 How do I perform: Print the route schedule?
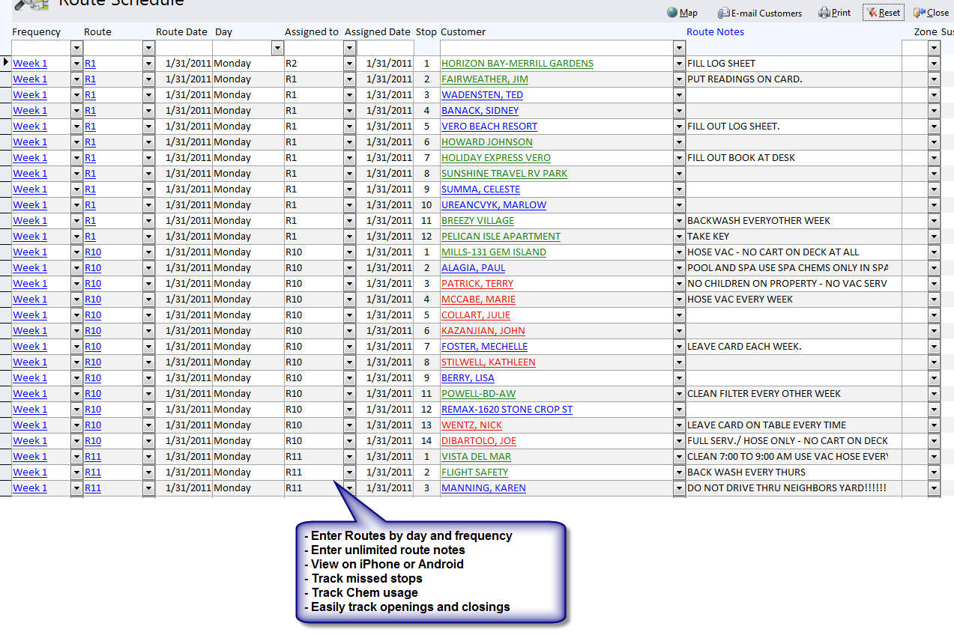pyautogui.click(x=834, y=13)
